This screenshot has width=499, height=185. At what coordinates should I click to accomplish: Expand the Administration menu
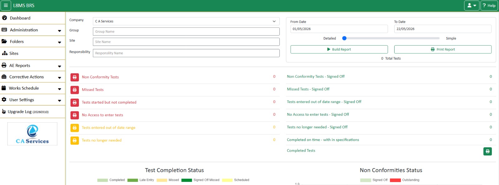coord(33,30)
